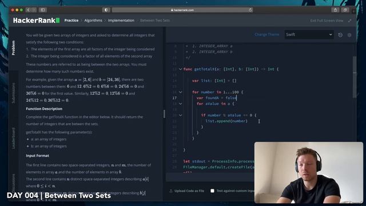Image resolution: width=366 pixels, height=206 pixels.
Task: Click the 'var foundA = false' code line
Action: coord(217,98)
